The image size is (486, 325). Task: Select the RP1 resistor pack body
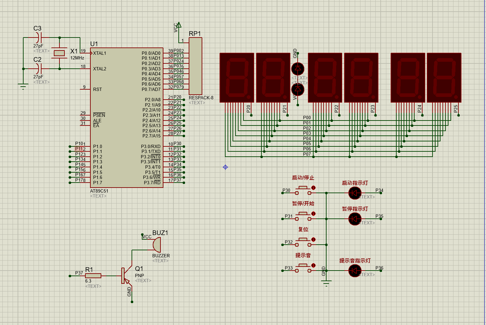coord(195,66)
